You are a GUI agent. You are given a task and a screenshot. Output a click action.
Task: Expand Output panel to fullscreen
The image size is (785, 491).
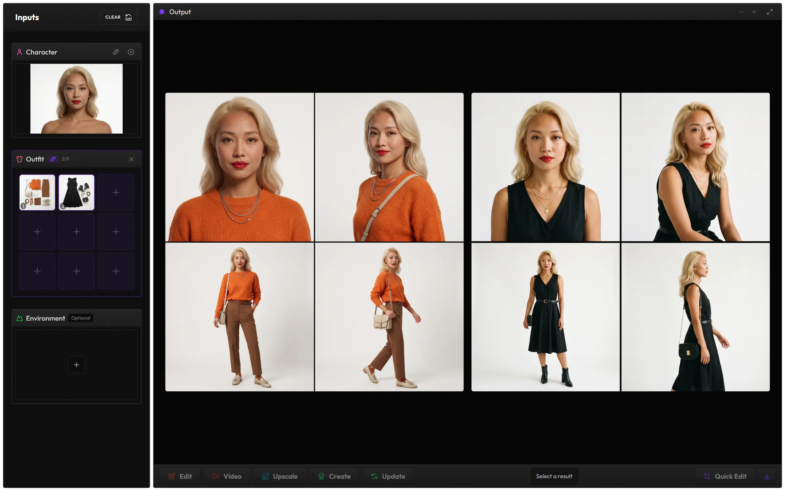[x=770, y=12]
